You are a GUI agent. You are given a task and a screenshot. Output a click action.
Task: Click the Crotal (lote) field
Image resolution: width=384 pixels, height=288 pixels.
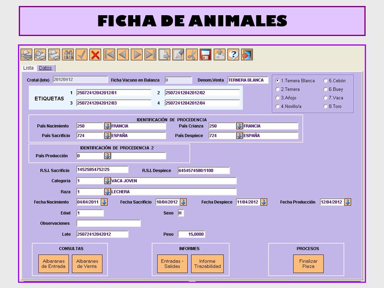point(80,80)
